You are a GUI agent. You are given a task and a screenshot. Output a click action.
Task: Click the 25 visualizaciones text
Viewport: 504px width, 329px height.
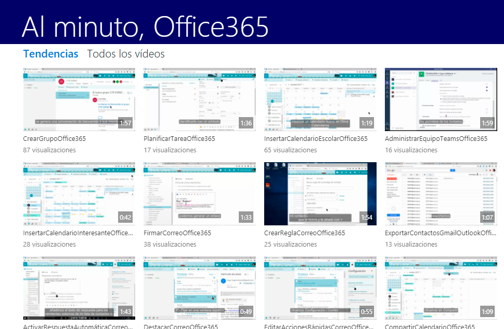pos(291,245)
